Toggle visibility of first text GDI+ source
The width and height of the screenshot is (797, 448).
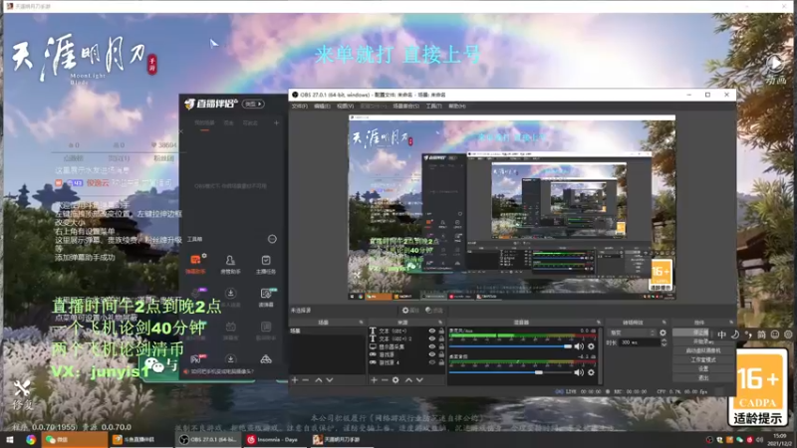[x=432, y=331]
